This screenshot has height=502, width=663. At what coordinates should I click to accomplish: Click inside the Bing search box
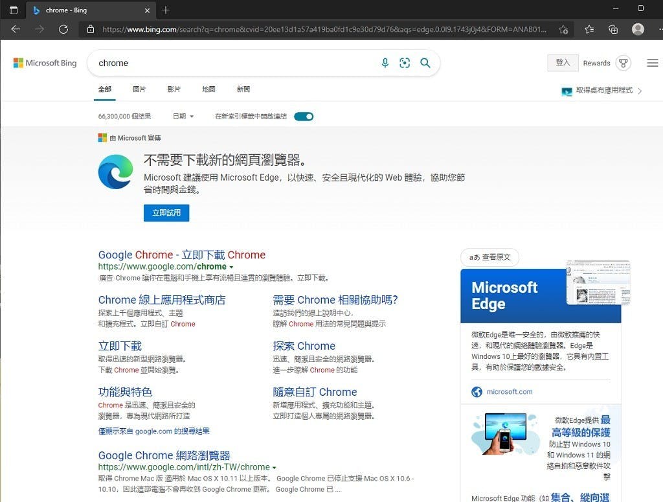[x=233, y=63]
